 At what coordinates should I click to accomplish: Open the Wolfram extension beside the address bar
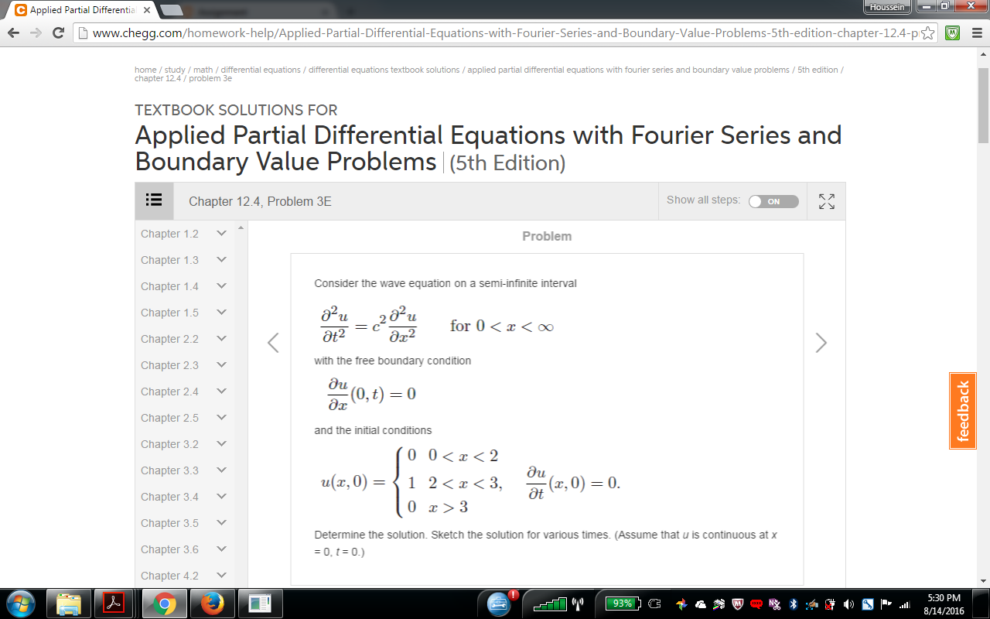click(951, 32)
